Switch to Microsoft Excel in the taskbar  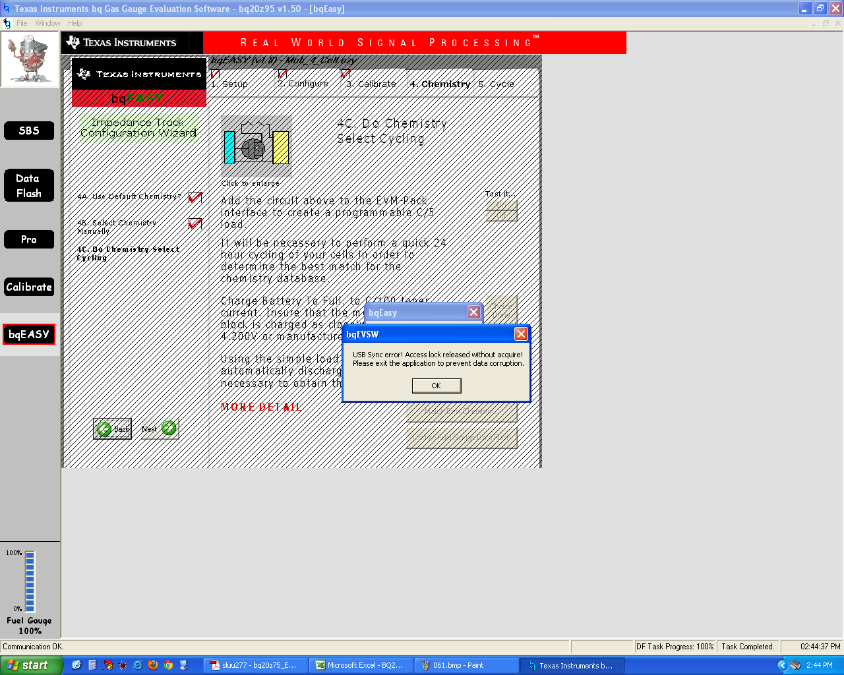click(x=361, y=665)
